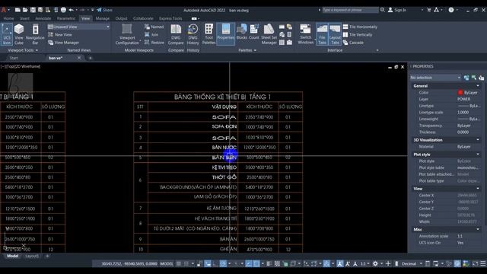Switch to the Output ribbon tab
The height and width of the screenshot is (274, 487).
point(121,18)
